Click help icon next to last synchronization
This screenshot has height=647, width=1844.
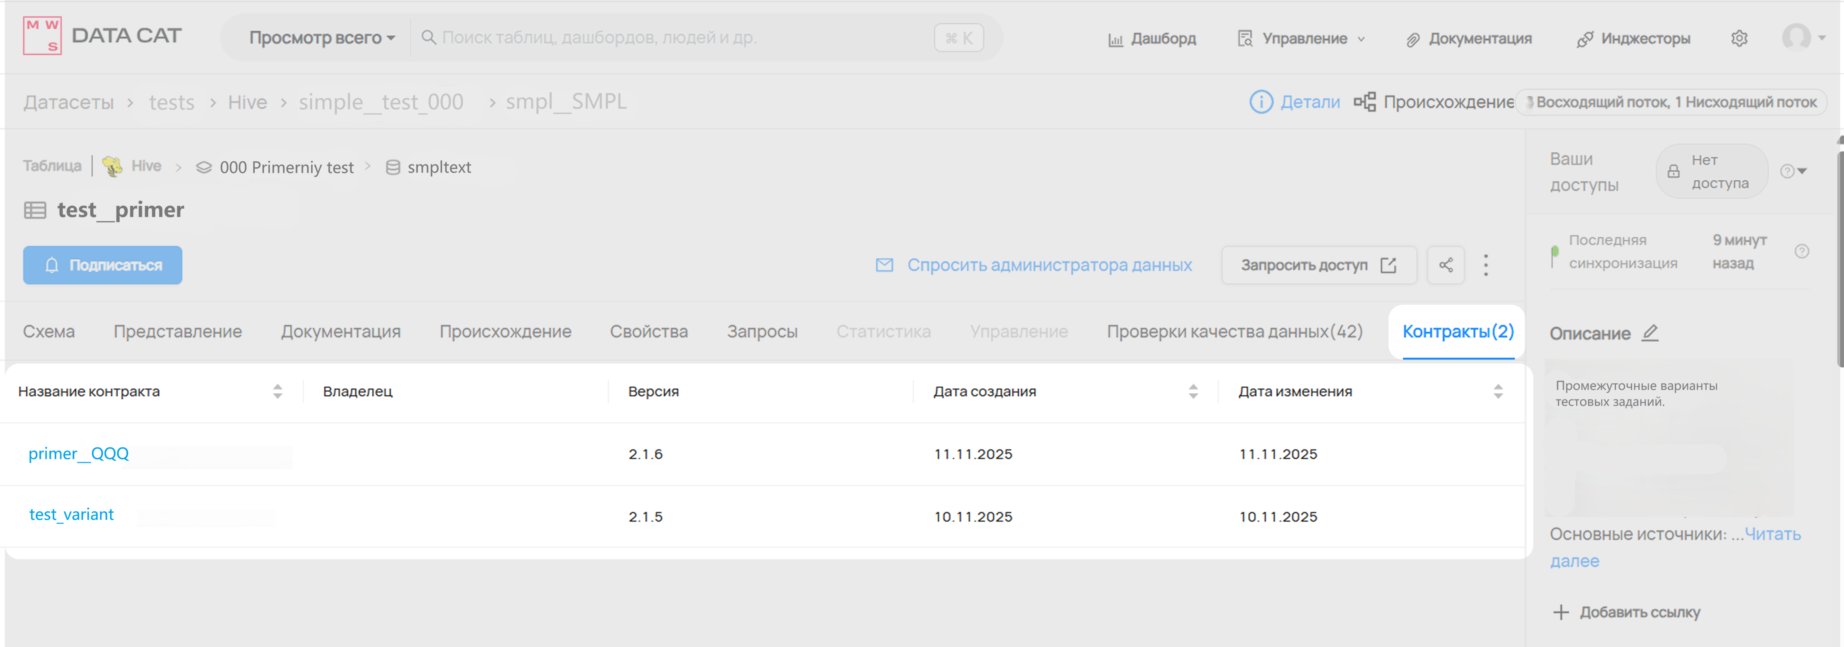(x=1802, y=251)
